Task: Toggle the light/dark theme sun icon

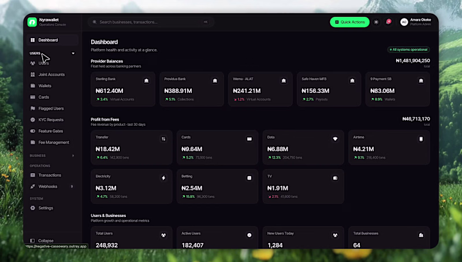Action: coord(377,22)
